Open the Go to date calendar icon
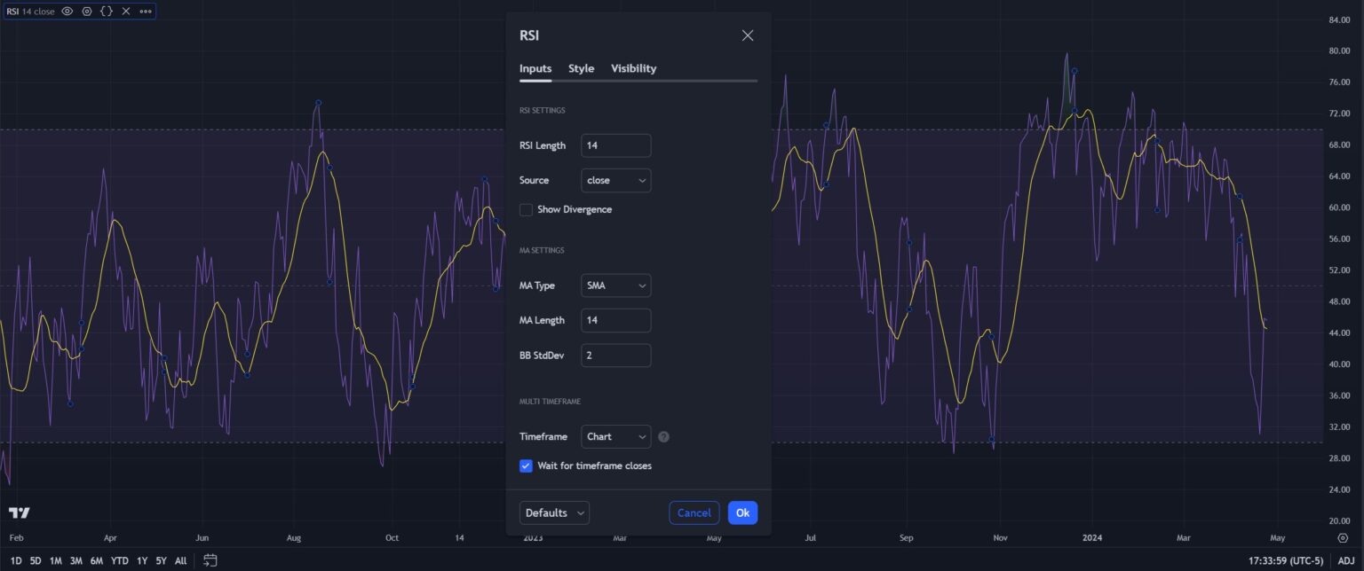1364x571 pixels. click(x=210, y=560)
